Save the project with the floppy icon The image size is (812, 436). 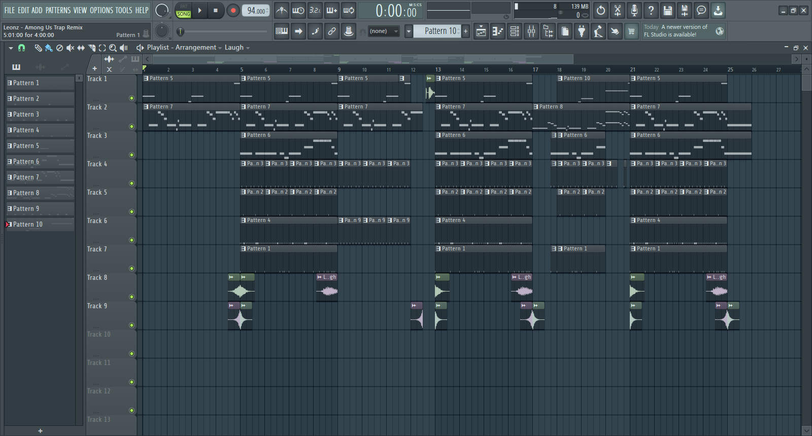point(668,10)
